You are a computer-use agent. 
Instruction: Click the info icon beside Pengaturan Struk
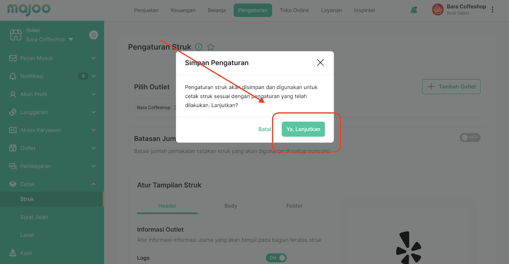click(x=199, y=47)
